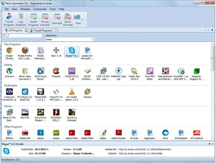The image size is (216, 163).
Task: Click the program search input field
Action: tap(25, 36)
